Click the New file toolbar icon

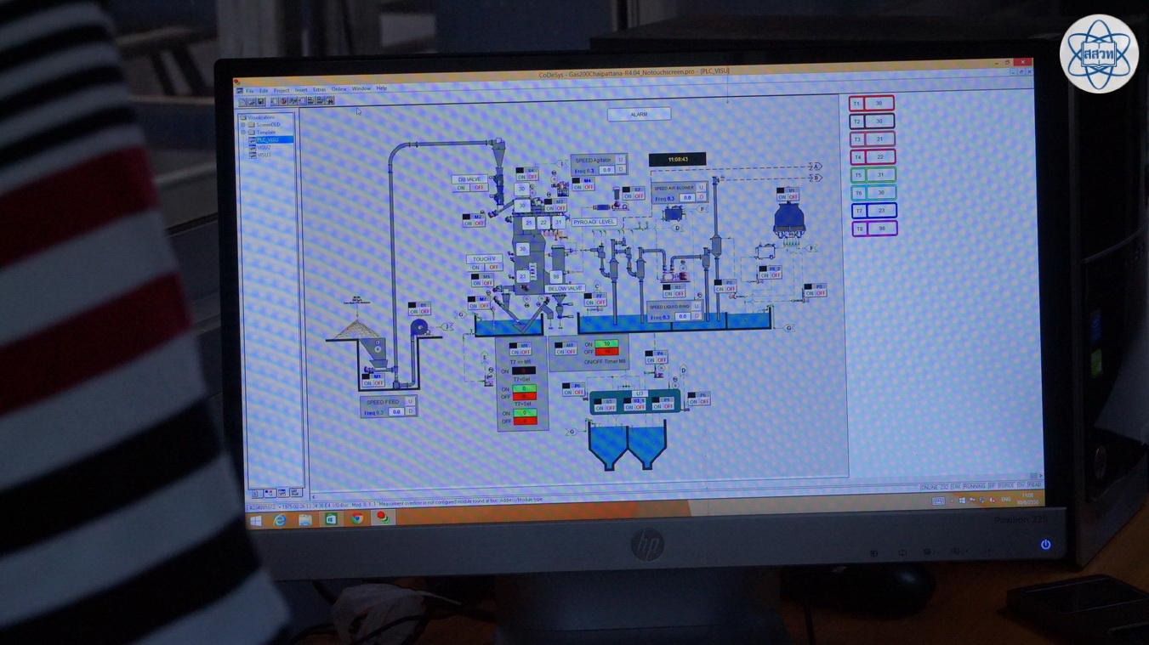[242, 102]
